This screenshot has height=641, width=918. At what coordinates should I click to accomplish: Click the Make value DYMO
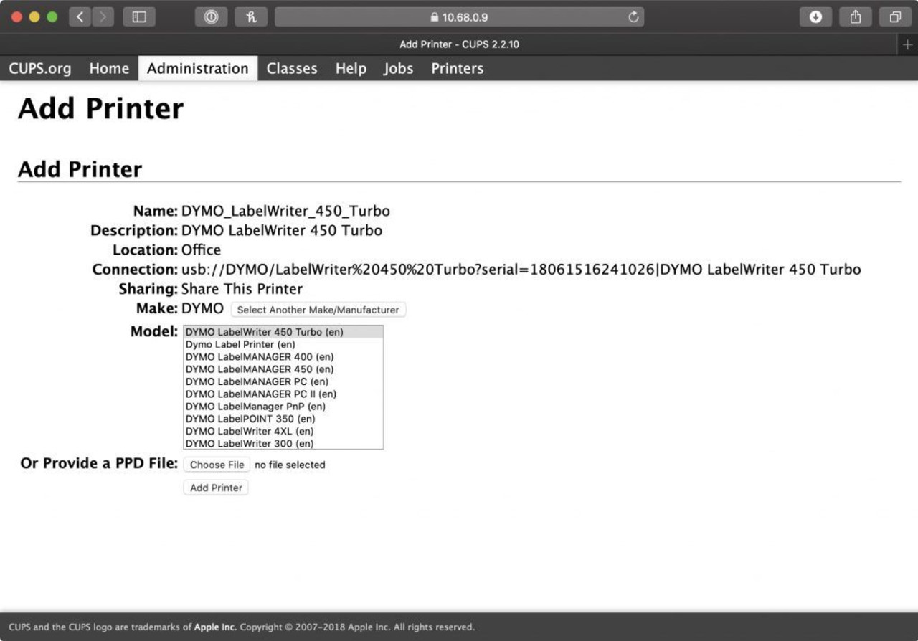point(202,308)
